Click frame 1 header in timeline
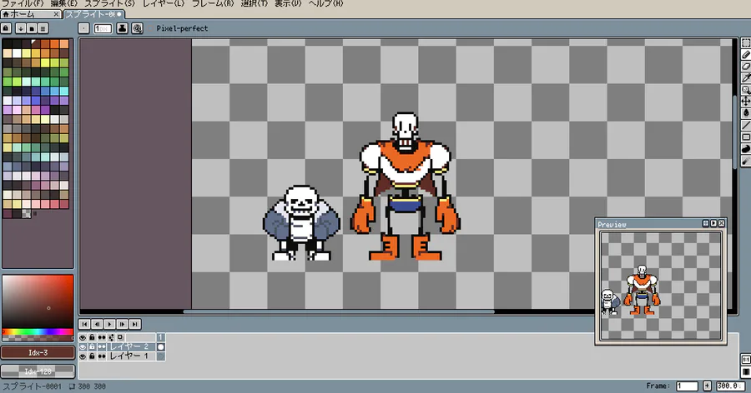The image size is (751, 393). (161, 337)
